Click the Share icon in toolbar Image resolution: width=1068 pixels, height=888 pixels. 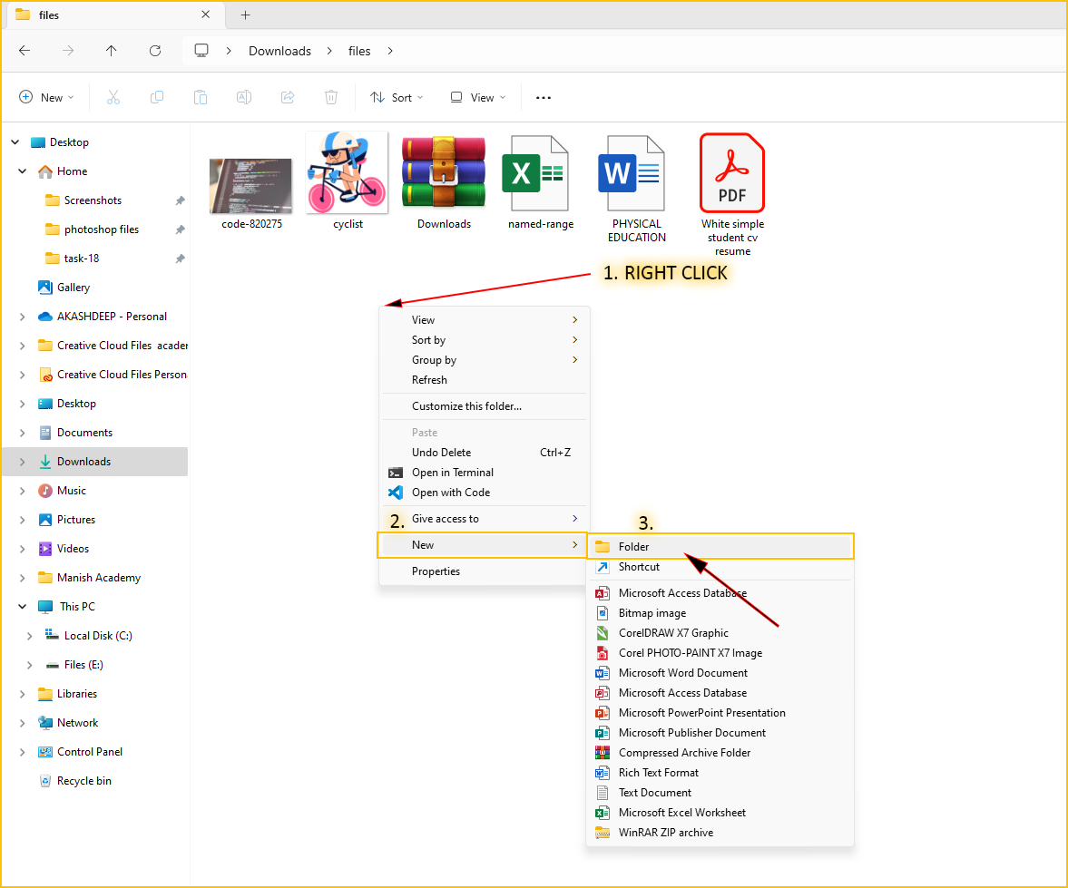288,98
